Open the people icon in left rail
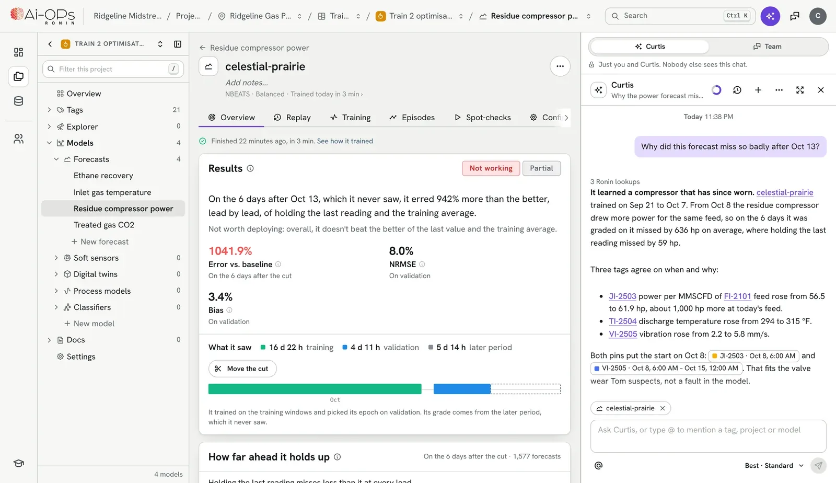The width and height of the screenshot is (836, 483). click(18, 139)
